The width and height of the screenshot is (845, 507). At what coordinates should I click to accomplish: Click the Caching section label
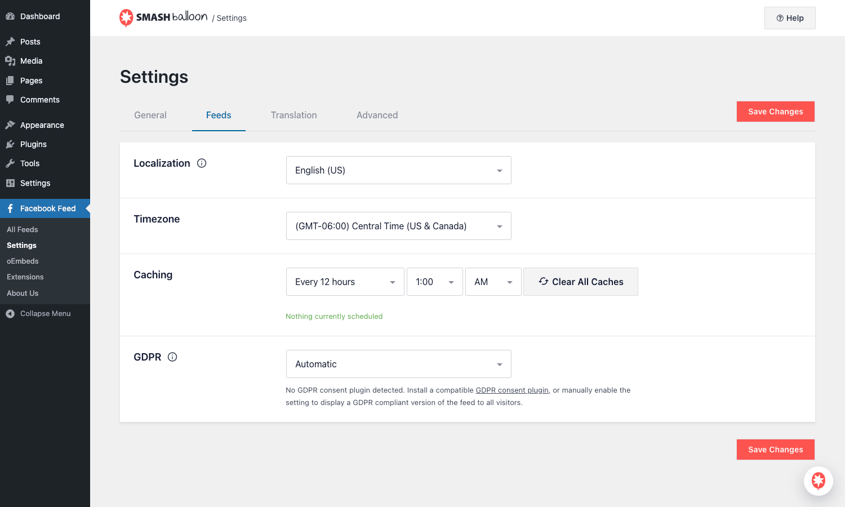[153, 275]
